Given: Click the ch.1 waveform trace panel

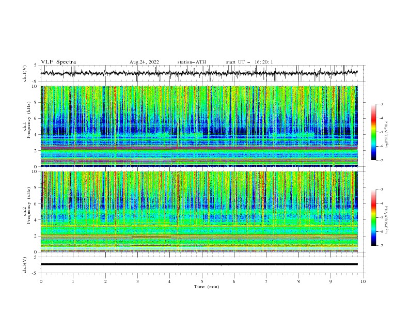Looking at the screenshot, I should tap(202, 73).
